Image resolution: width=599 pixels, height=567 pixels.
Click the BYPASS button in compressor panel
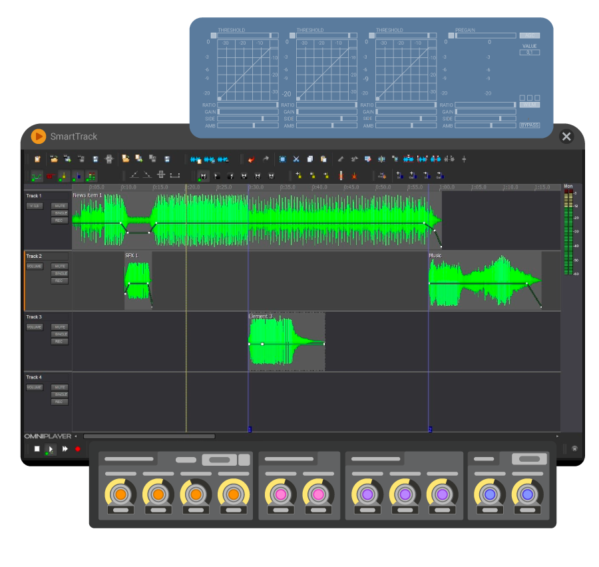click(x=530, y=125)
